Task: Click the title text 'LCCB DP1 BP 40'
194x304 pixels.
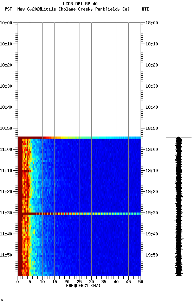Action: click(x=80, y=4)
